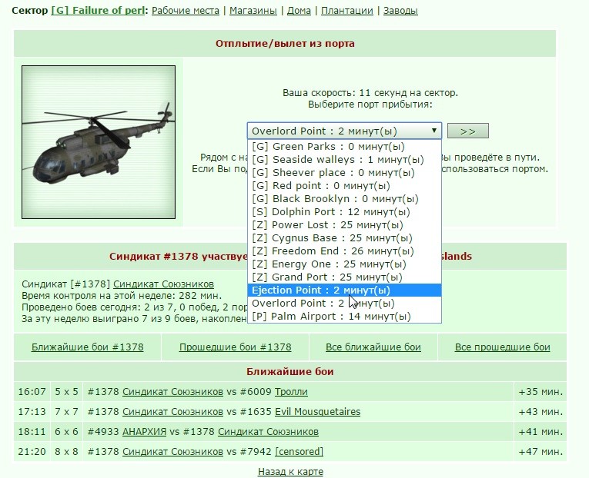
Task: Open the [G] Failure of perl sector link
Action: [98, 11]
